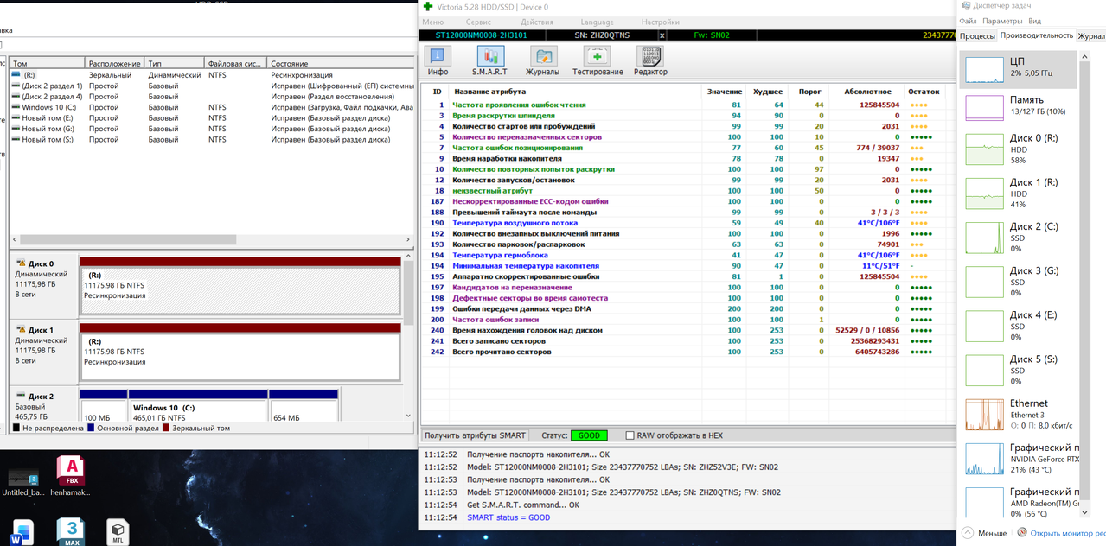The image size is (1106, 546).
Task: Open the Параметры menu in Task Manager
Action: [1002, 21]
